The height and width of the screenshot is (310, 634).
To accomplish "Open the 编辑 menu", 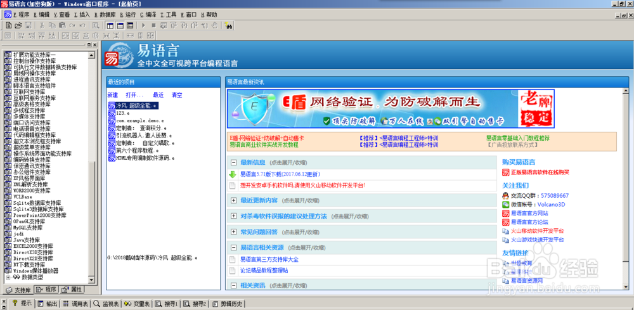I will pyautogui.click(x=42, y=15).
